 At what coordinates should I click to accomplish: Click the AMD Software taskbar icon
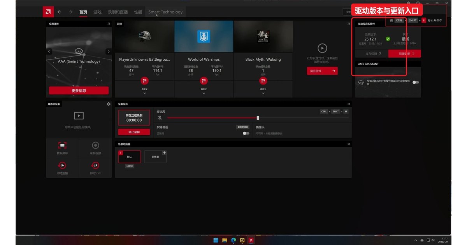251,240
